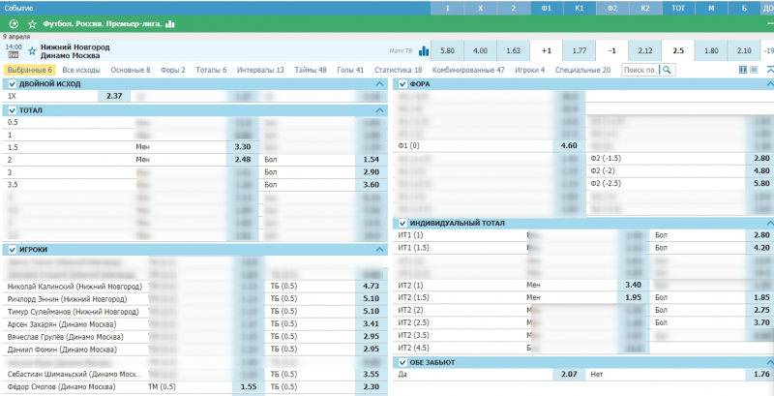Star the Russian Premier League as favorite
Viewport: 774px width, 396px height.
point(32,23)
